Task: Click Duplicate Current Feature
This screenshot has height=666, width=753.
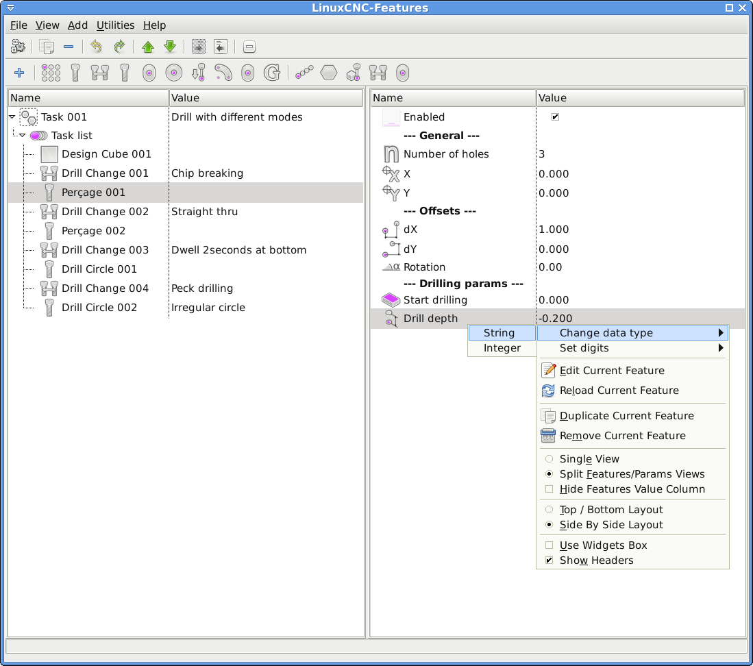Action: click(633, 416)
